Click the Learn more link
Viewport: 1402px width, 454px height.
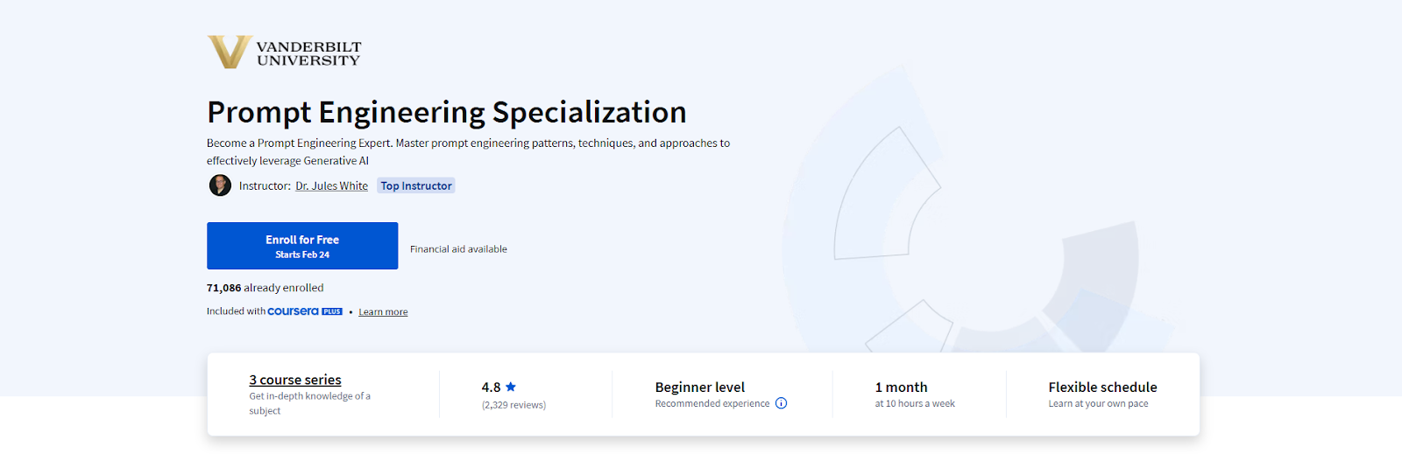(383, 312)
